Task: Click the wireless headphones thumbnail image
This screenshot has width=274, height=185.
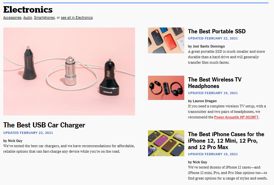Action: (x=166, y=88)
